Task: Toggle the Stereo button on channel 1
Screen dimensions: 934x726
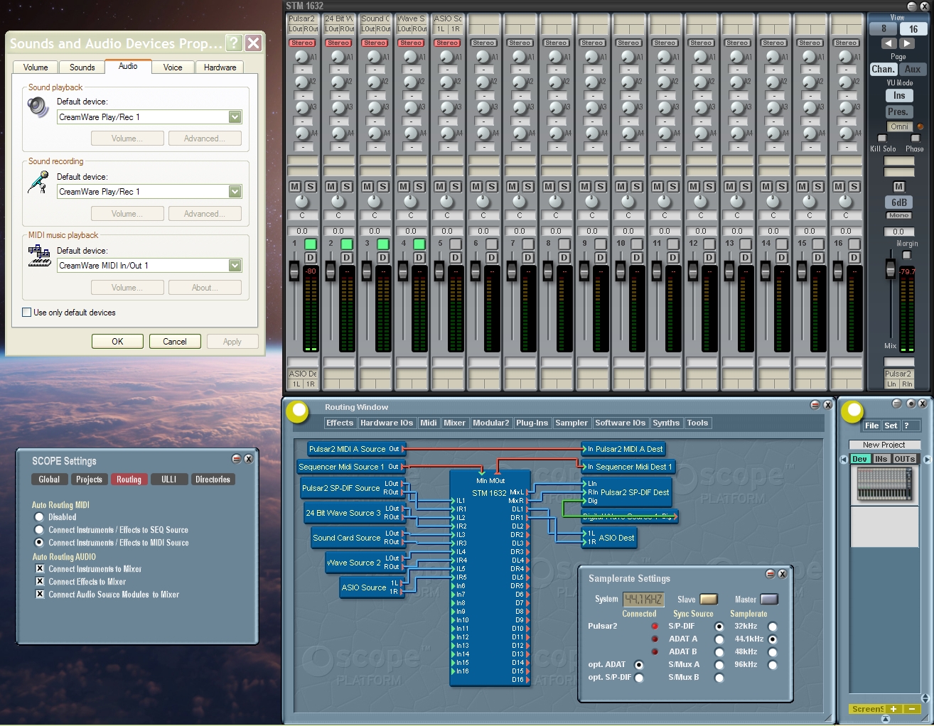Action: [x=302, y=43]
